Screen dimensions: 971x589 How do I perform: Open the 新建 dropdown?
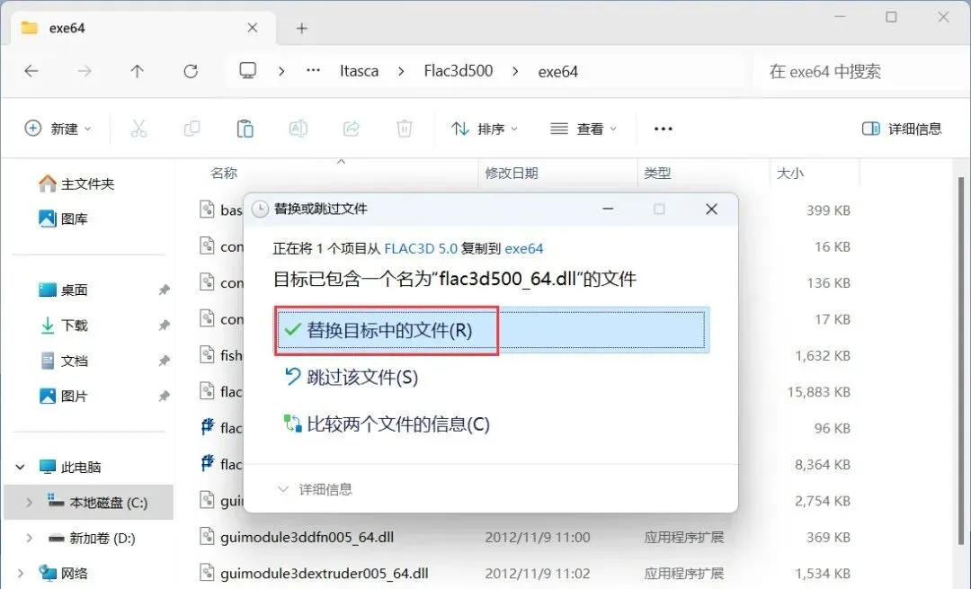(x=58, y=129)
